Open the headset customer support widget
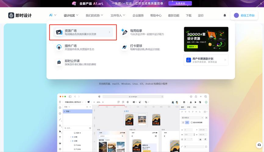 [259, 145]
